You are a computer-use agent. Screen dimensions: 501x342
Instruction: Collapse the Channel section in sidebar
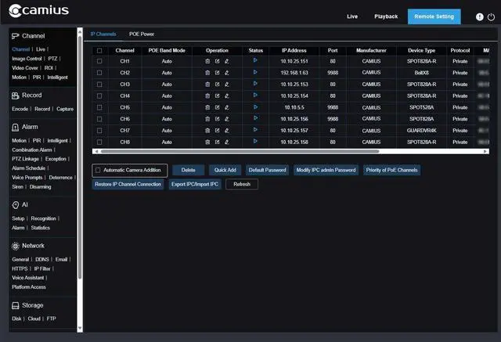pos(33,36)
